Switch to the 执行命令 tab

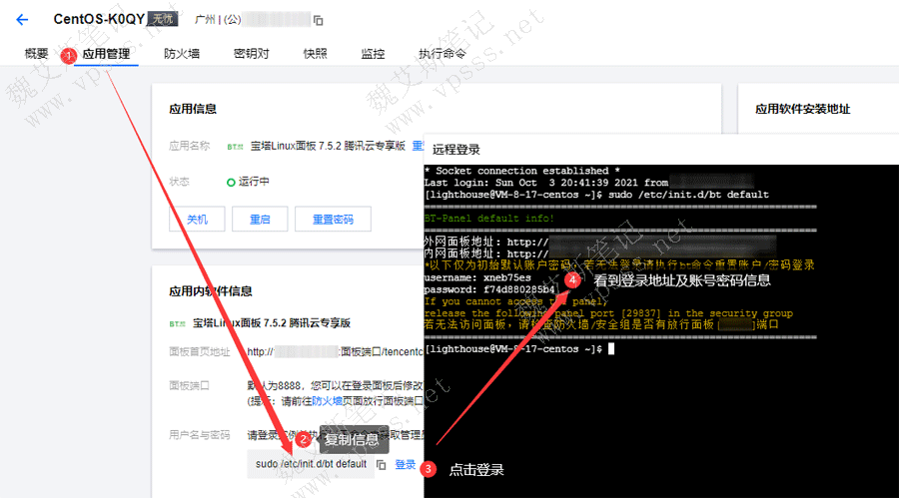[442, 54]
